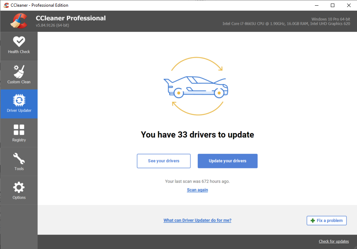
Task: Click the 33 drivers to update heading
Action: pos(197,135)
